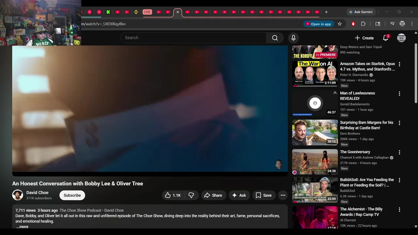This screenshot has width=418, height=235.
Task: Start voice search with microphone
Action: [293, 38]
